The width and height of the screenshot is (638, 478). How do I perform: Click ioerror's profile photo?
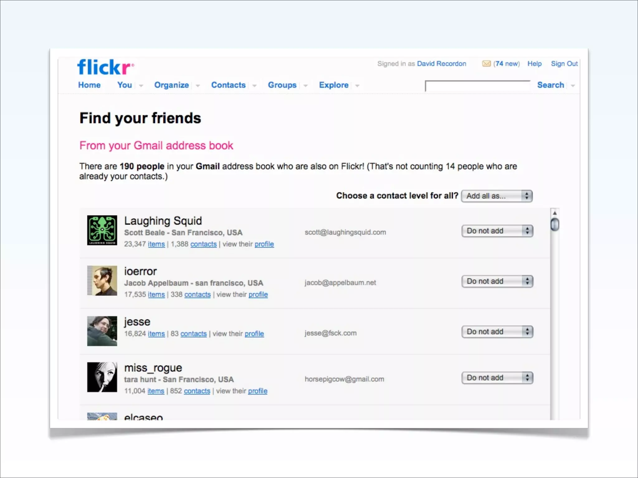coord(102,281)
